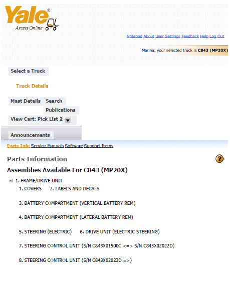Open the Publications menu item
This screenshot has width=230, height=288.
61,110
